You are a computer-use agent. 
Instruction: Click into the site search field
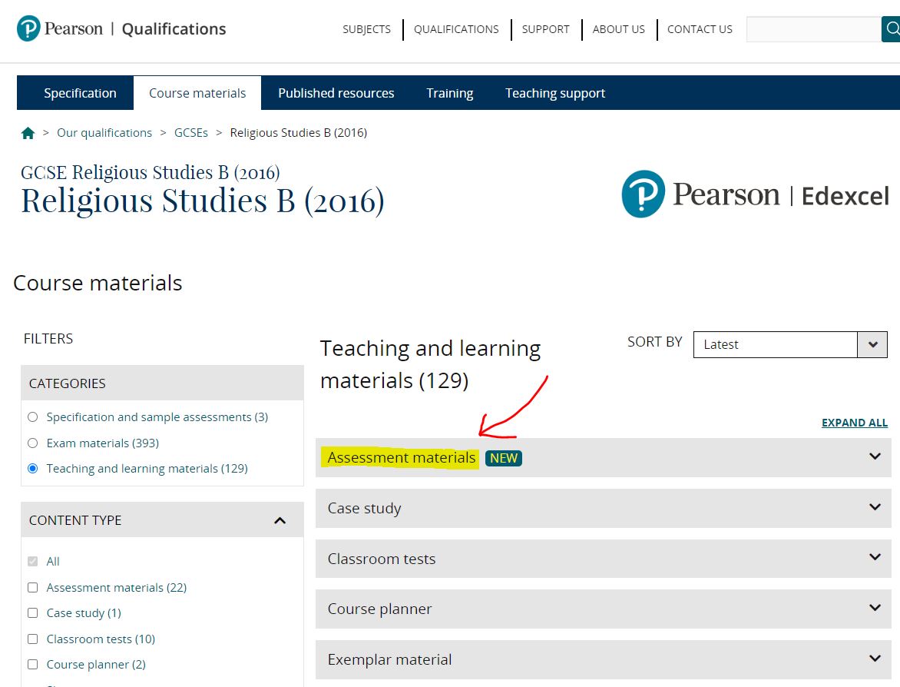(812, 29)
